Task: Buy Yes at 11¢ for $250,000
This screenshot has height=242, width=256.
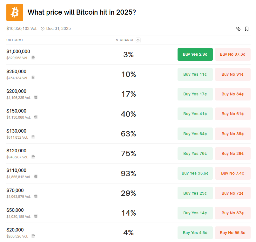Action: click(x=195, y=74)
